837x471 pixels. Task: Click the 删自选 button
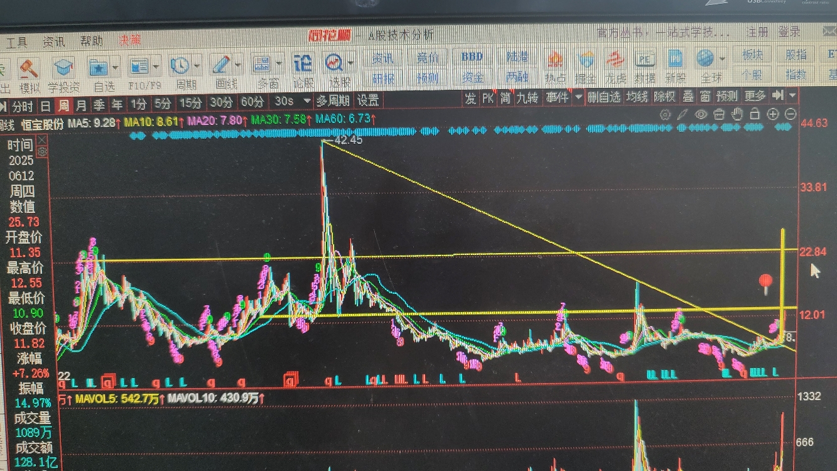605,97
